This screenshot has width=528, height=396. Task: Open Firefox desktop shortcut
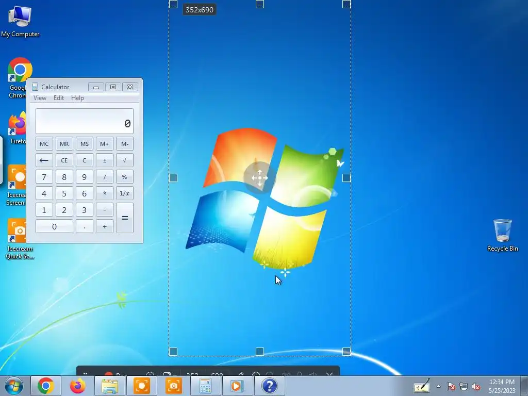18,128
